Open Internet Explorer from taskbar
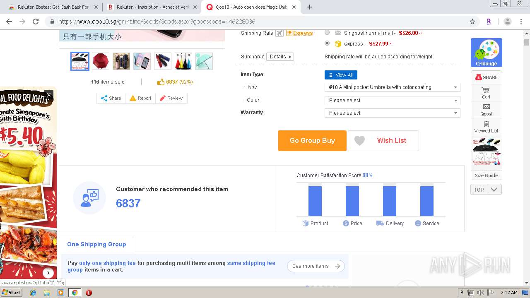This screenshot has height=298, width=530. pyautogui.click(x=33, y=293)
